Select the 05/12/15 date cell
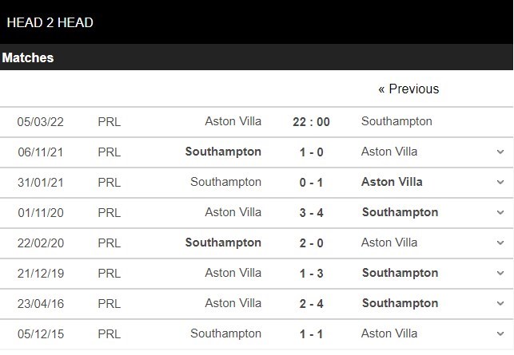This screenshot has height=355, width=514. (x=41, y=333)
